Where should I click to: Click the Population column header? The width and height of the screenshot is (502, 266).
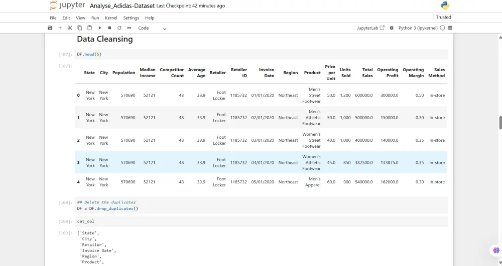123,73
